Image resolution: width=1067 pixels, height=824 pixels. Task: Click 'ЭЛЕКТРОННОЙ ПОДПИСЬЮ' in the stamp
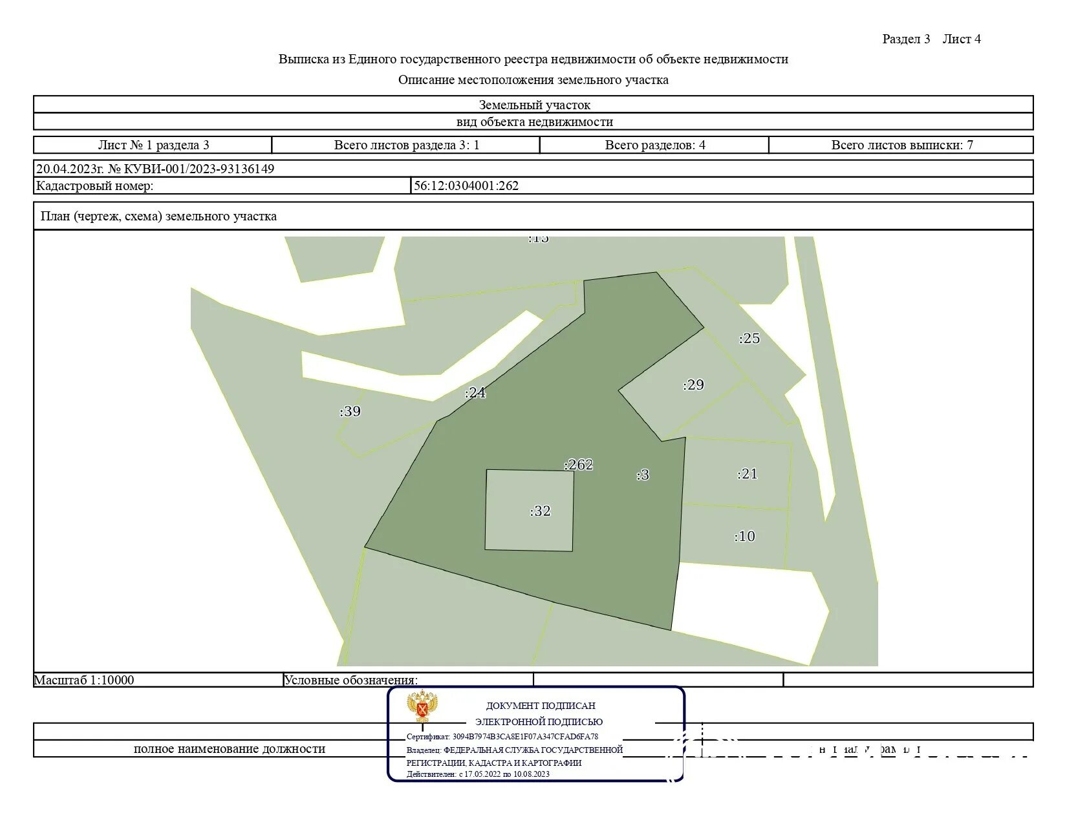point(539,722)
